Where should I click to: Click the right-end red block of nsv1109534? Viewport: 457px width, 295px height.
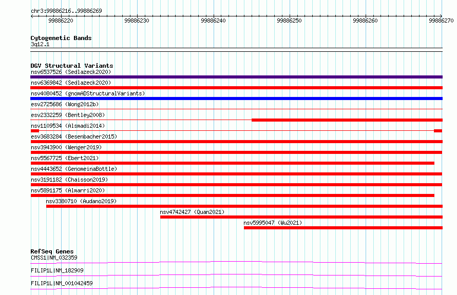(438, 131)
